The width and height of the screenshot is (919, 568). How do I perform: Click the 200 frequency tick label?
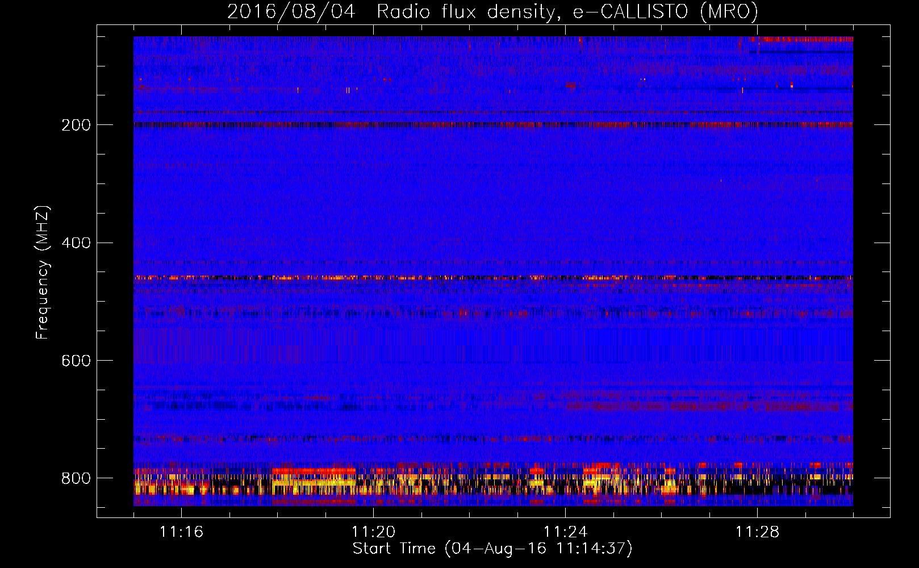click(x=76, y=125)
